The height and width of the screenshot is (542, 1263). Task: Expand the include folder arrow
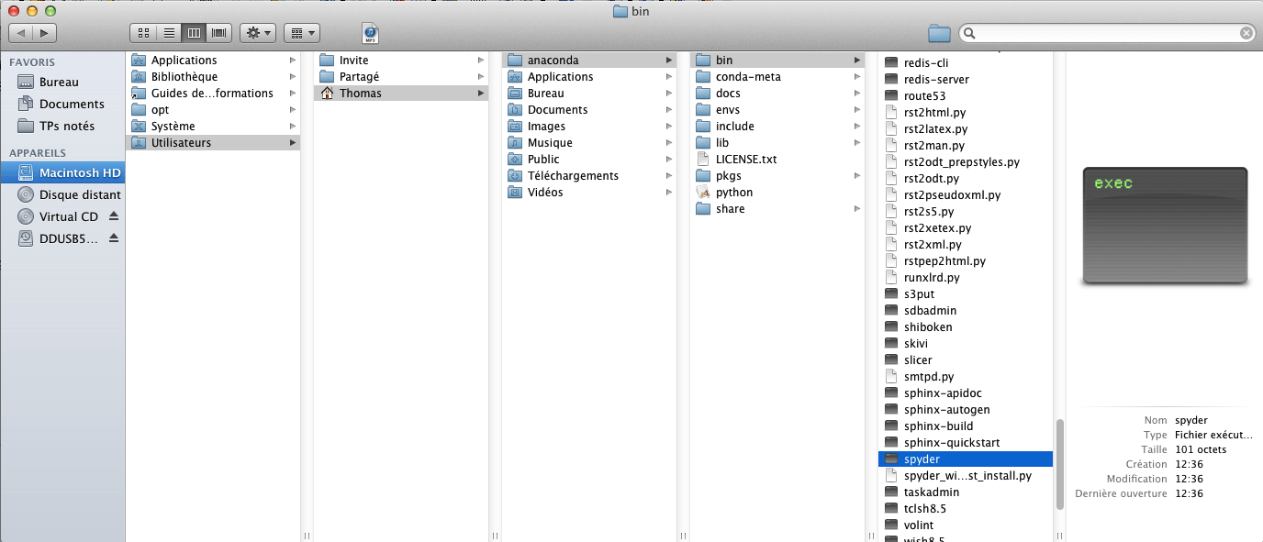[857, 127]
